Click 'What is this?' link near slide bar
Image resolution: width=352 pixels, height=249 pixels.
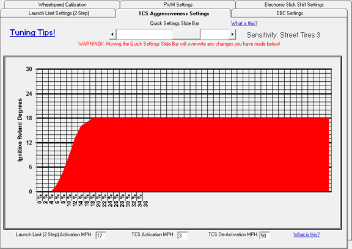pos(244,23)
